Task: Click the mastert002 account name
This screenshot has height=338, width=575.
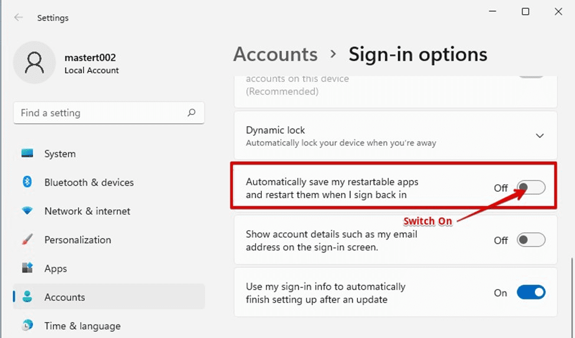Action: tap(91, 57)
